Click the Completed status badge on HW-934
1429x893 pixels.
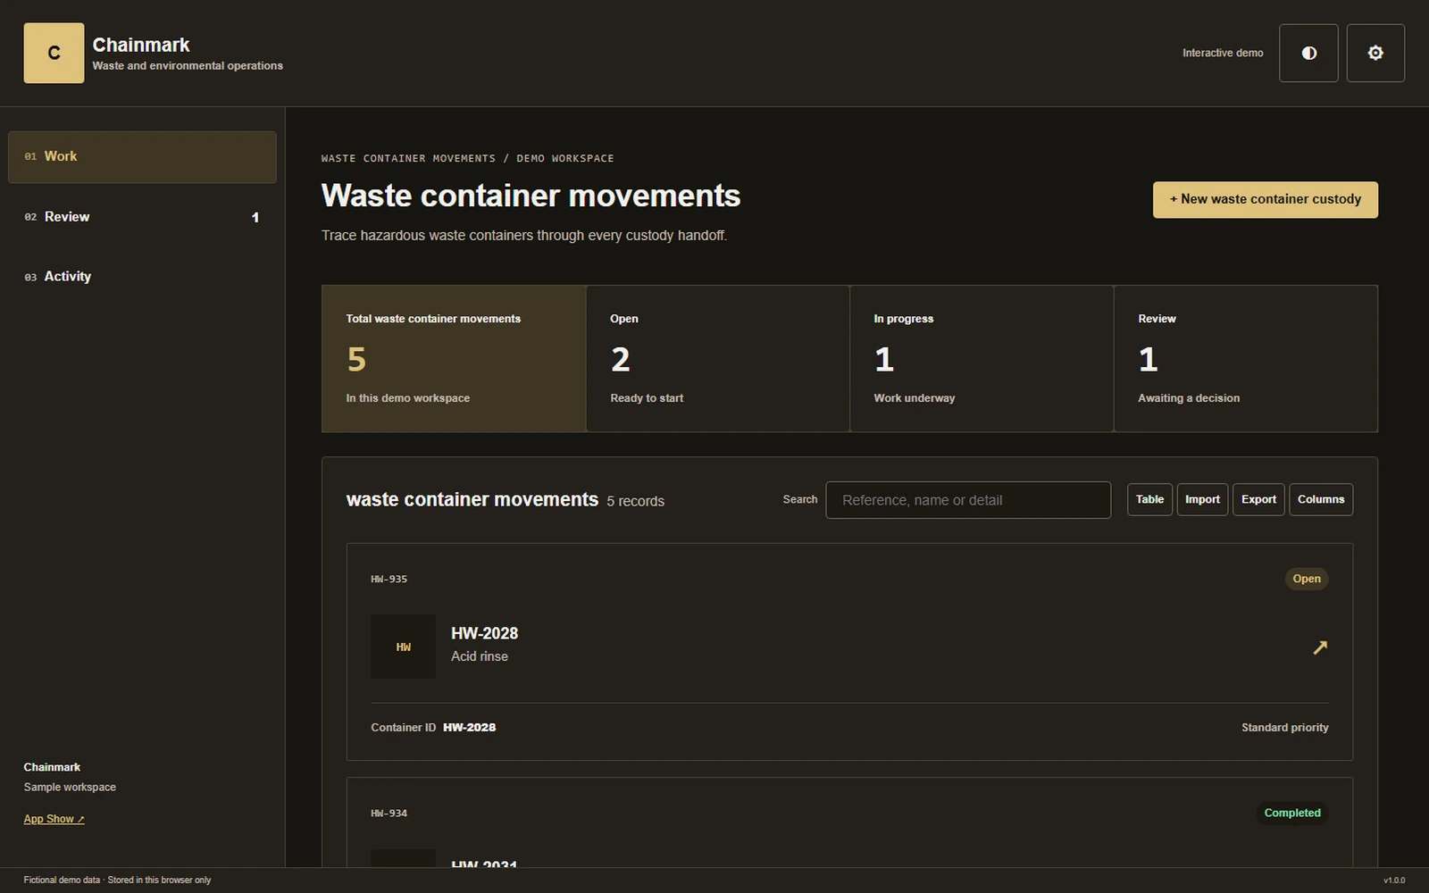(x=1292, y=813)
